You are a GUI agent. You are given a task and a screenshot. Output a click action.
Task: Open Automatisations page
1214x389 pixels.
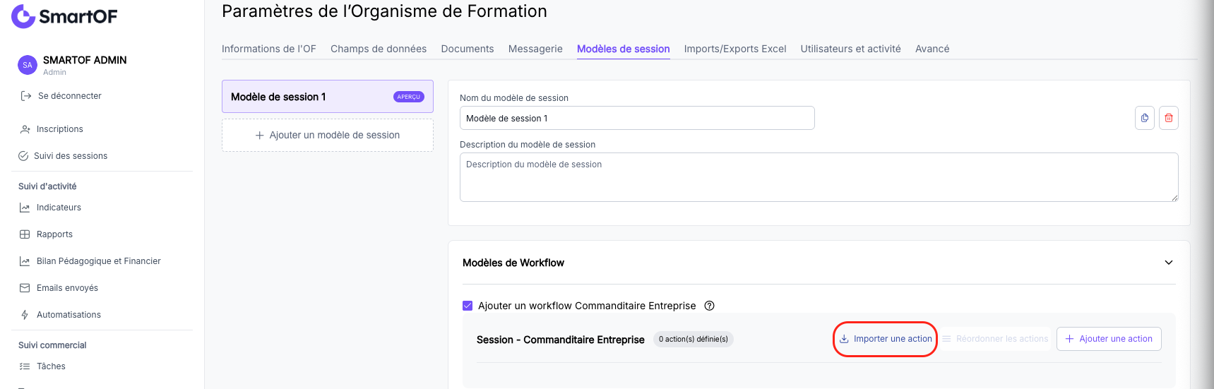click(69, 315)
